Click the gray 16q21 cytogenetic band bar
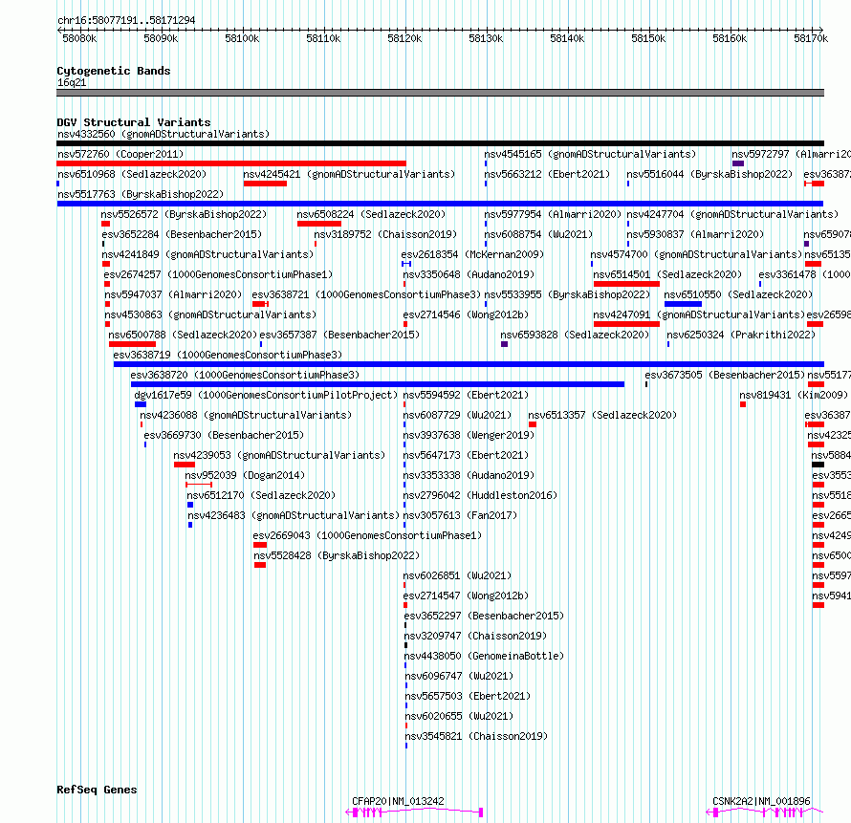 pos(440,93)
